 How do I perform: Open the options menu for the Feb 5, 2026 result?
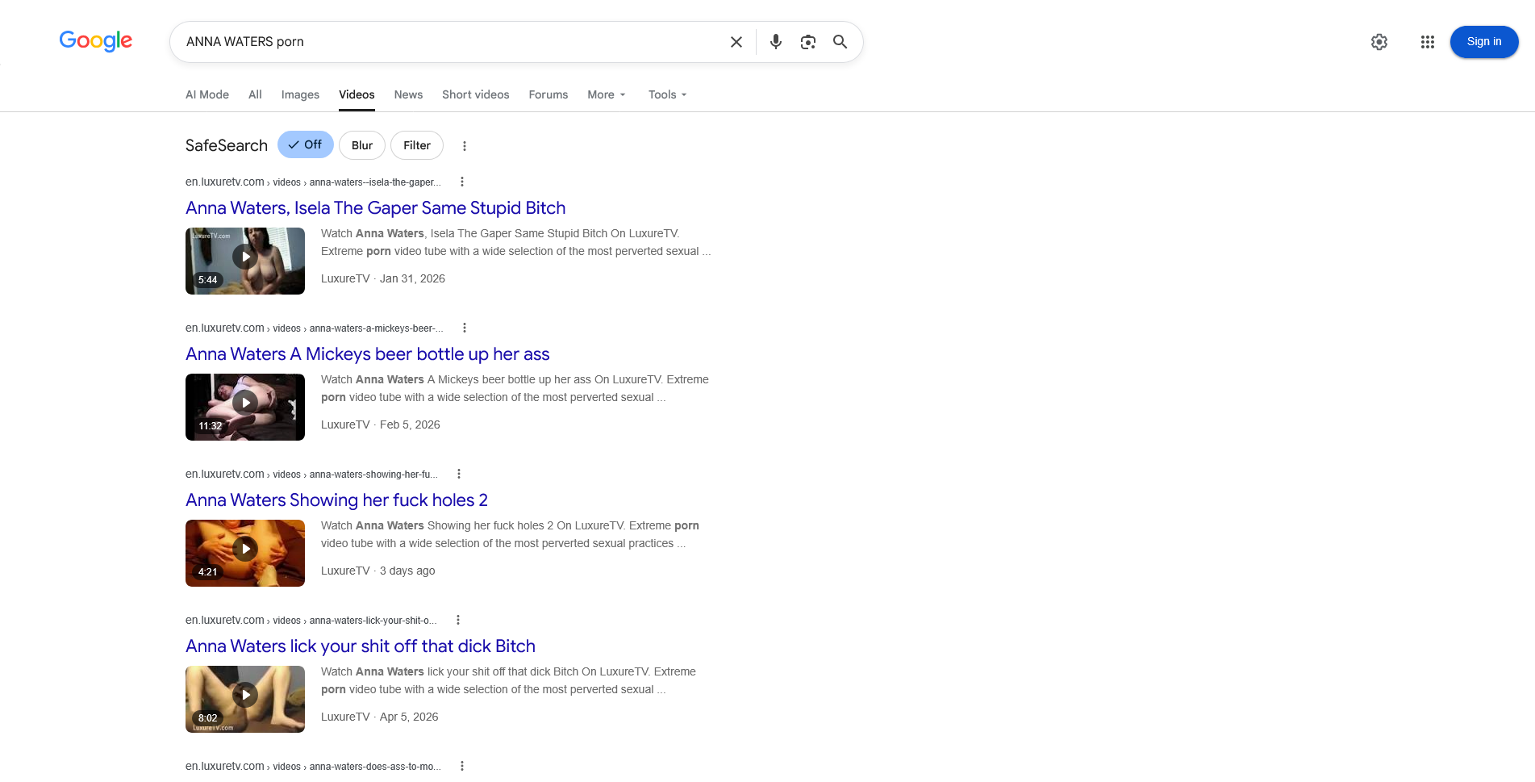click(x=465, y=328)
